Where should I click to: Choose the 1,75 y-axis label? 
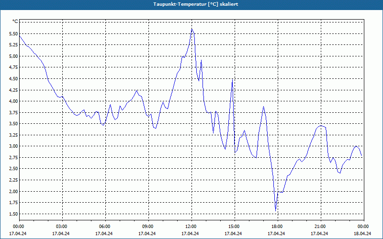tap(13, 202)
